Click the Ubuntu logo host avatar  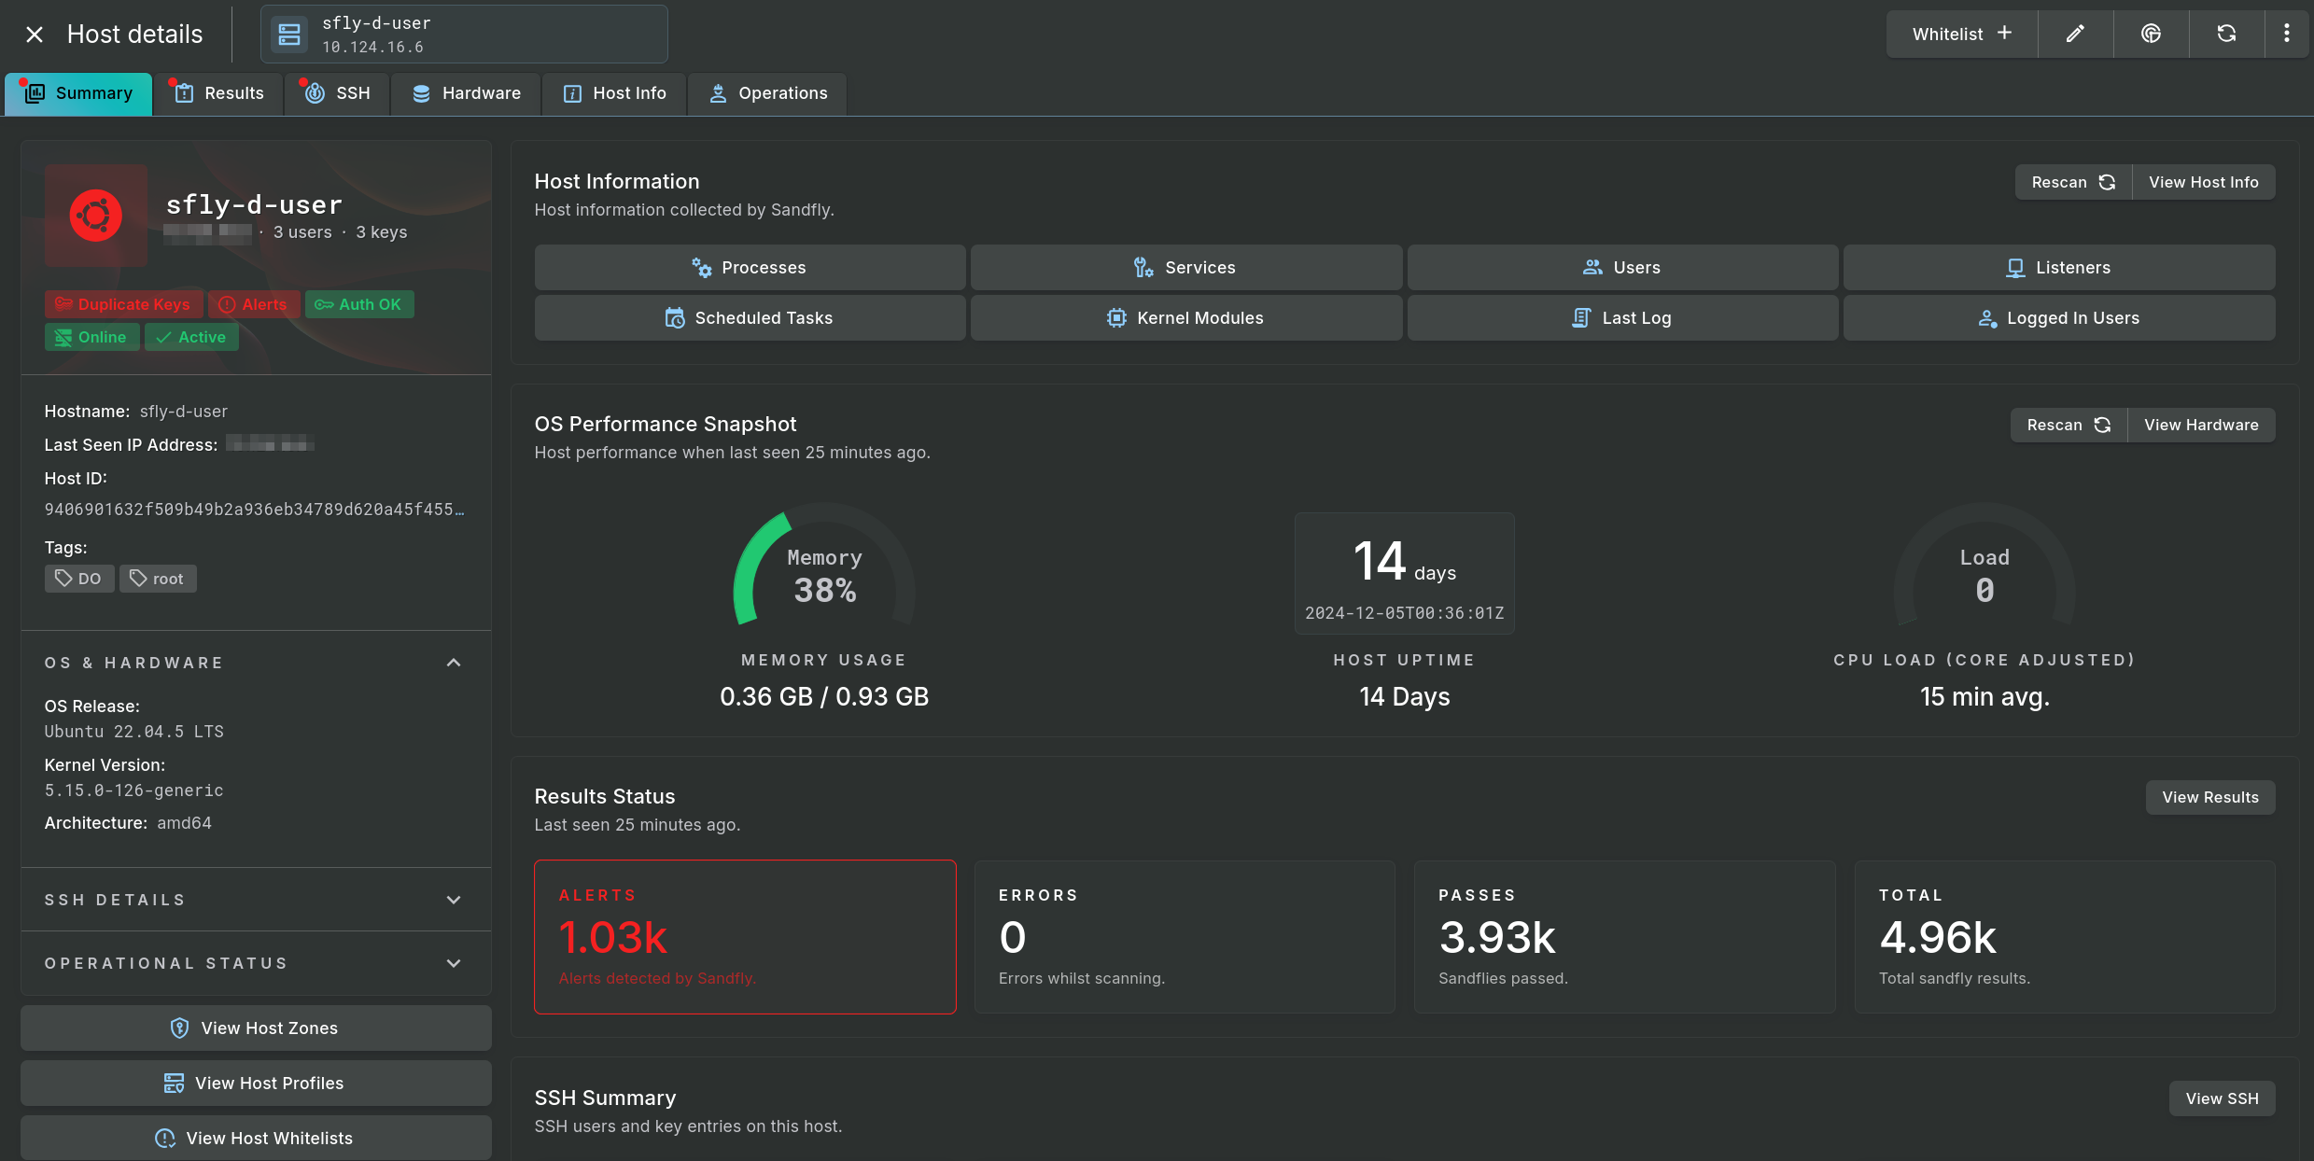click(x=96, y=216)
